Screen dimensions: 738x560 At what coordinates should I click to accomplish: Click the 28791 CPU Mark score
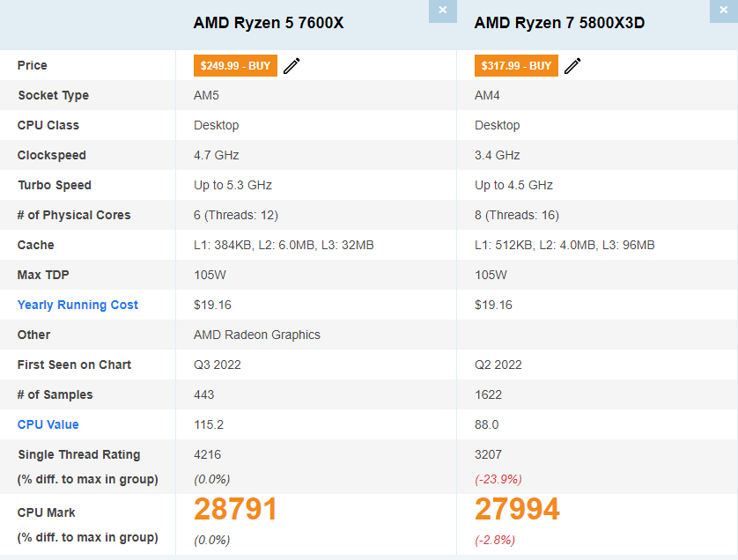[235, 509]
